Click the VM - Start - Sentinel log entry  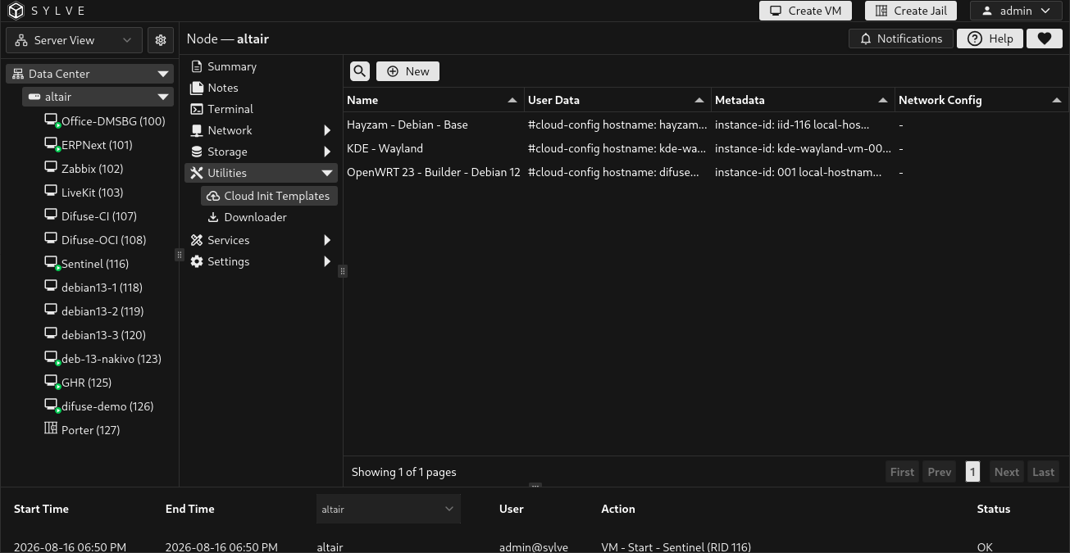pyautogui.click(x=676, y=547)
